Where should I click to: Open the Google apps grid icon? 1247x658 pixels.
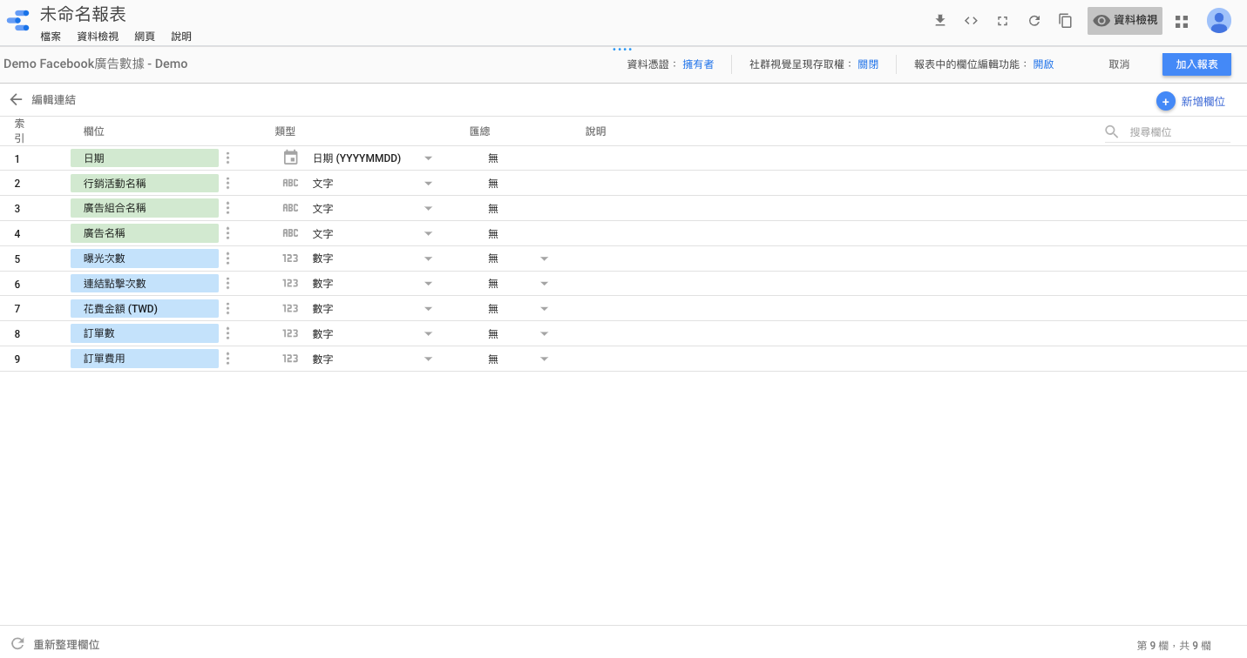[1182, 21]
